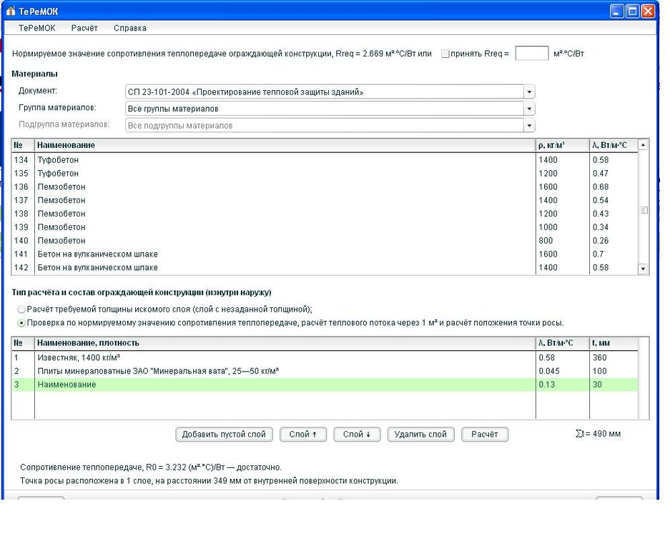The height and width of the screenshot is (536, 670).
Task: Open the ТеРеМОК menu
Action: pos(36,28)
